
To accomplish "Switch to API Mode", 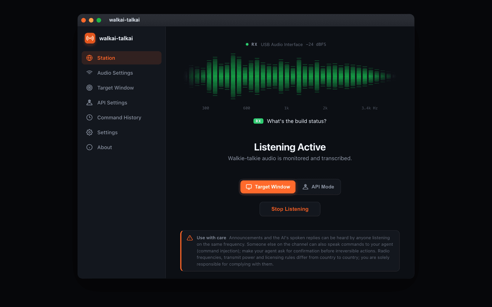I will coord(318,187).
